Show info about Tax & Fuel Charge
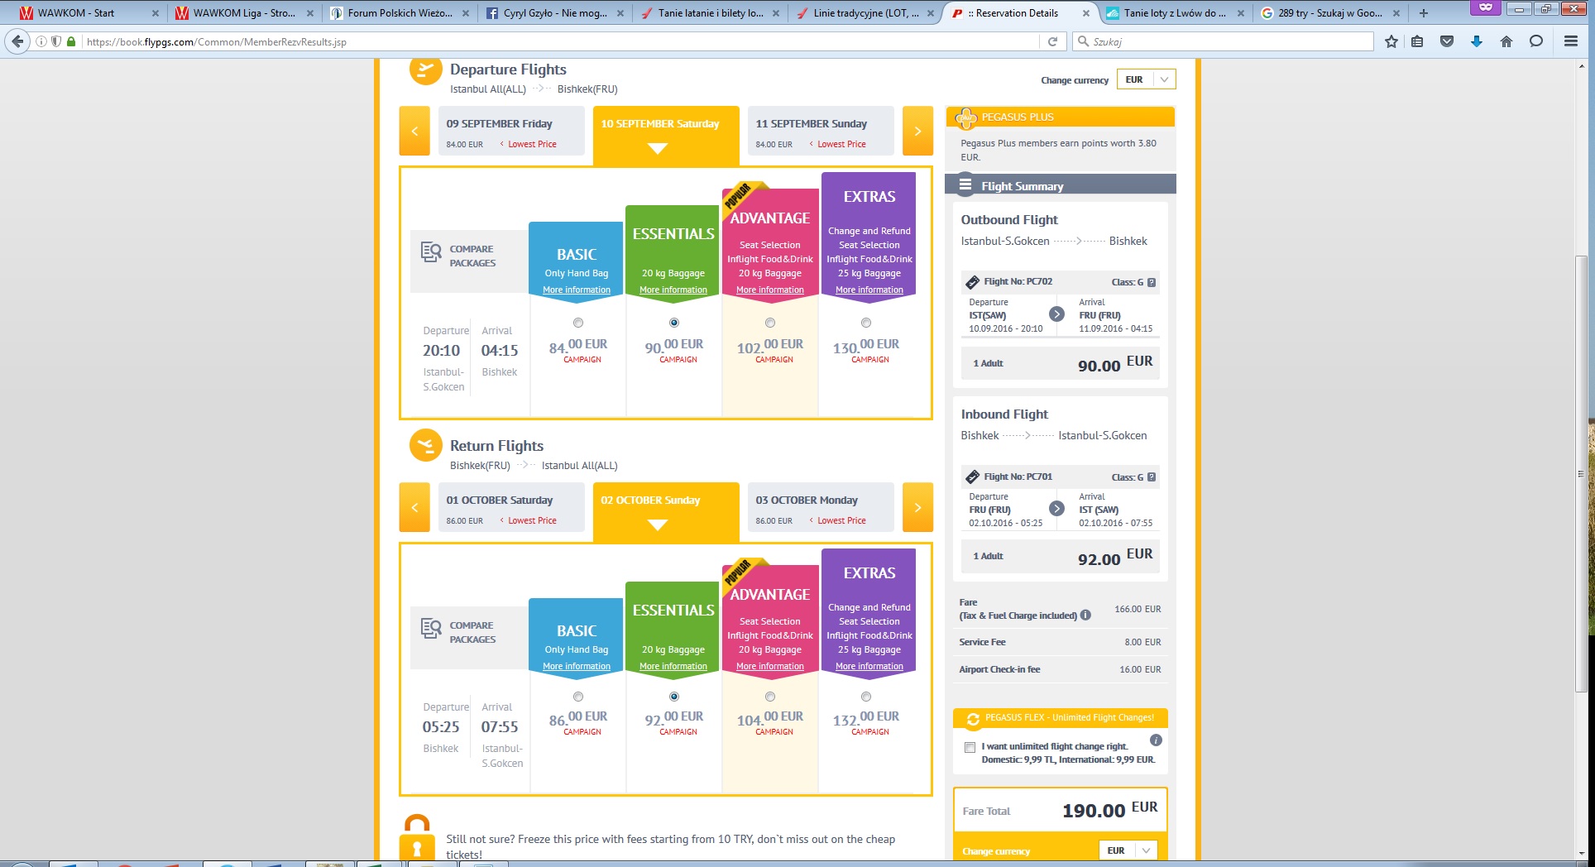Viewport: 1595px width, 867px height. 1085,616
